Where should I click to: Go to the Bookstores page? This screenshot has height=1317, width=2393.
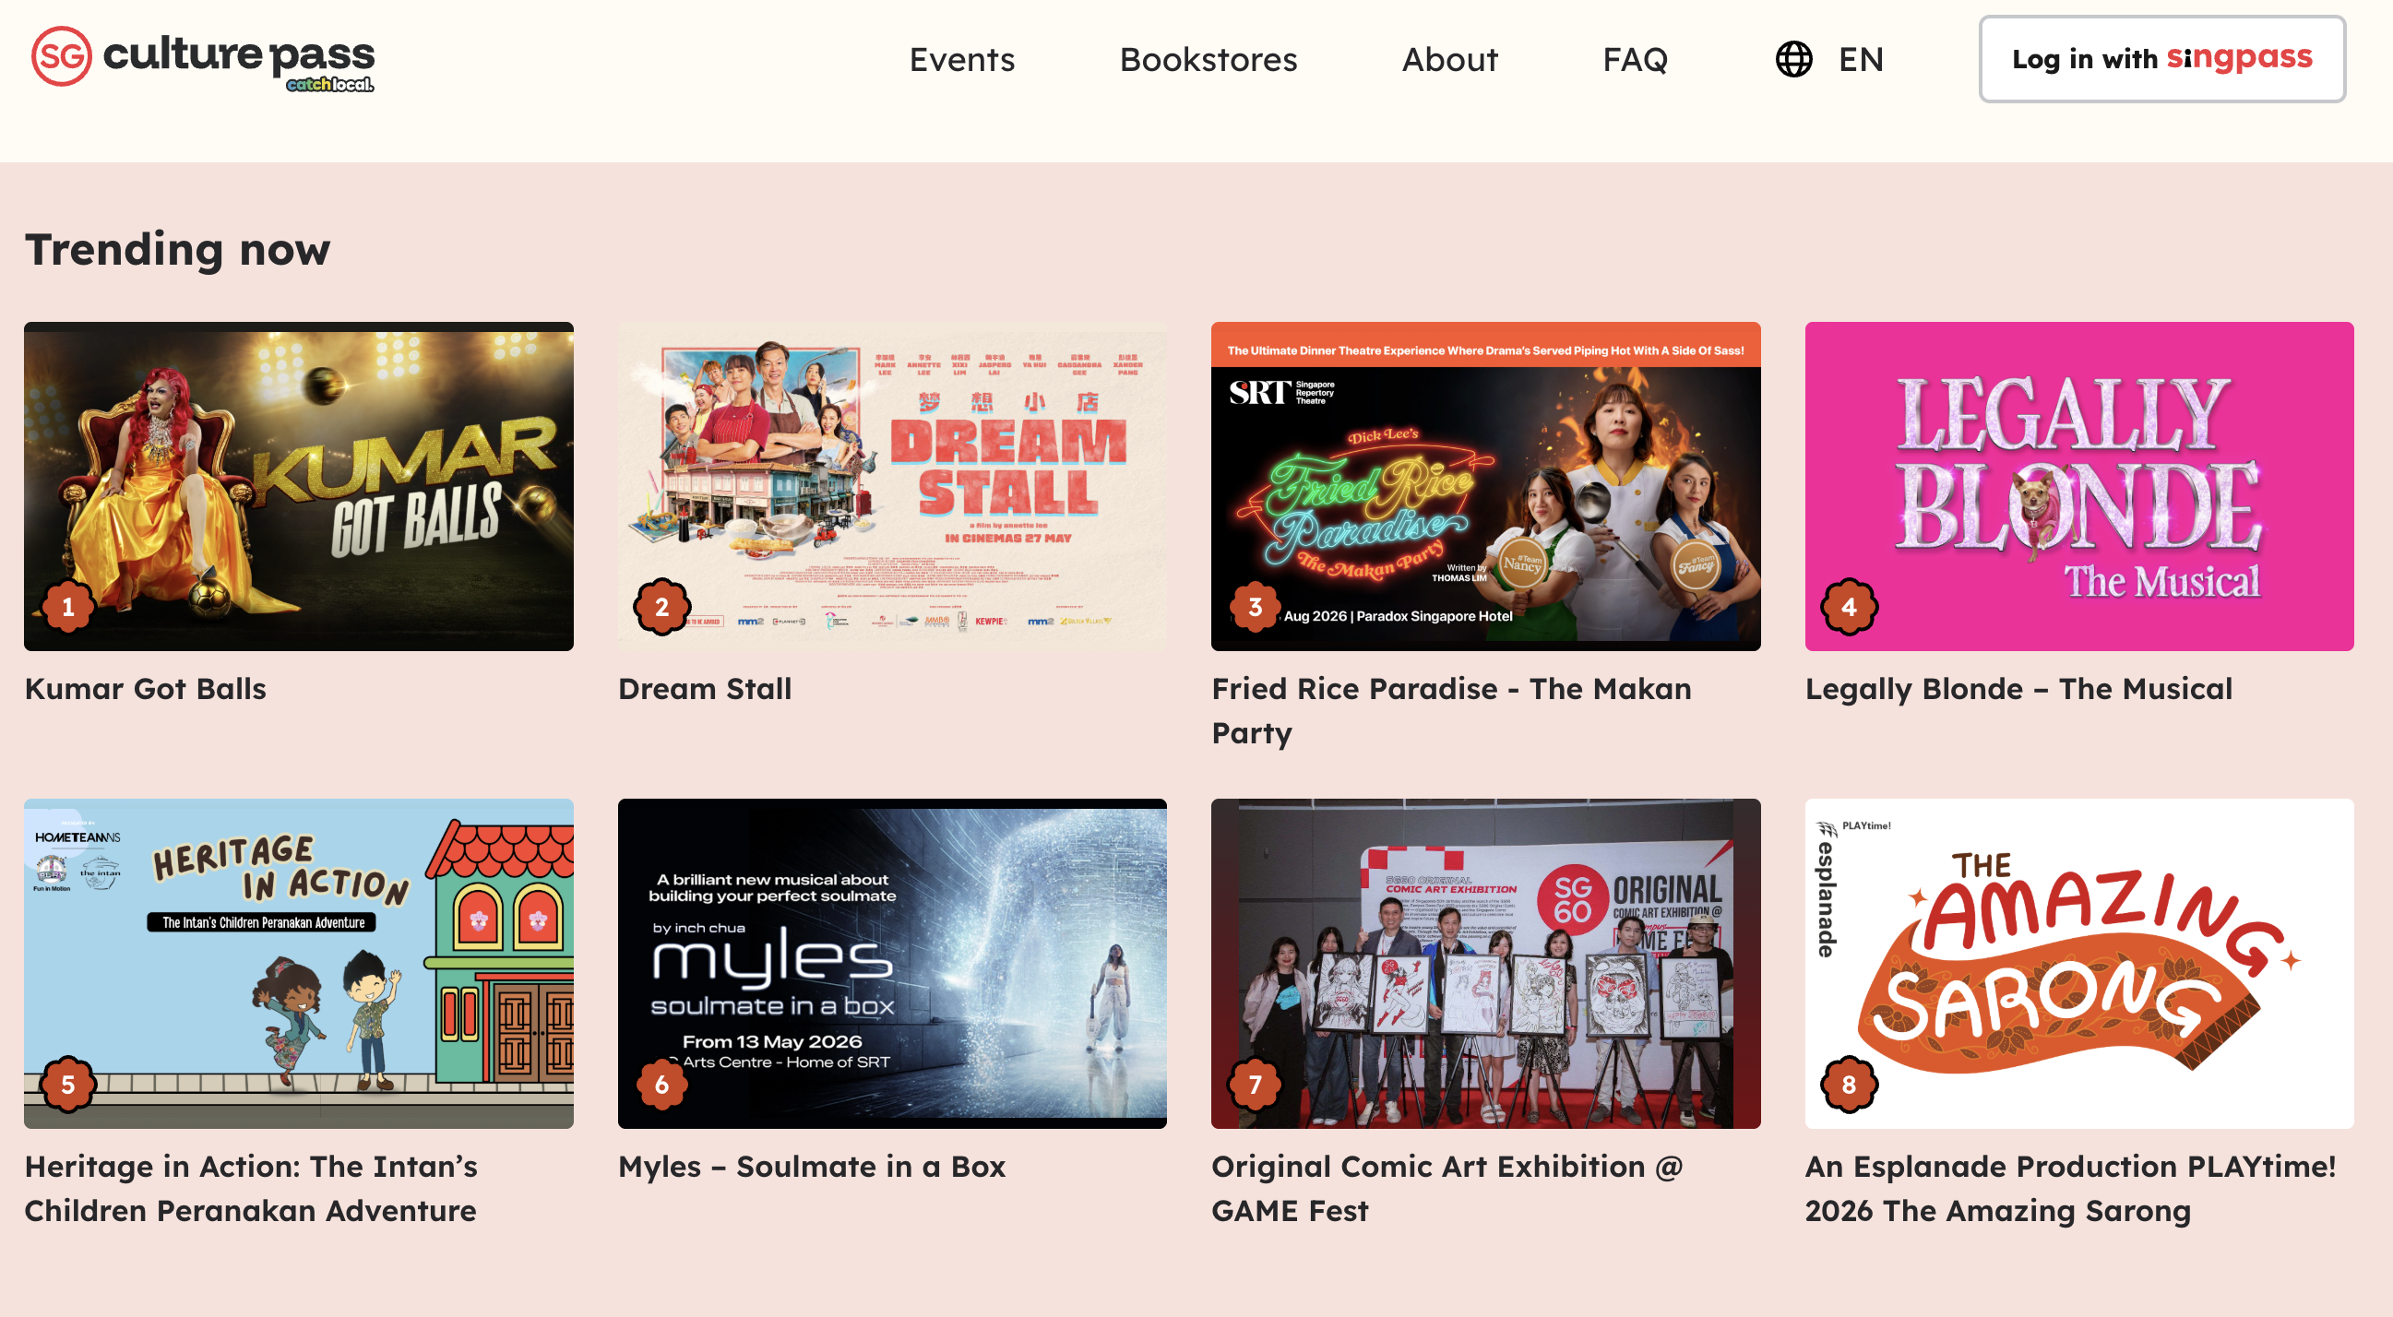pos(1208,59)
